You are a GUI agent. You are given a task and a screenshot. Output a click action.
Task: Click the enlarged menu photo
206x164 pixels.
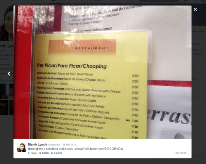(103, 72)
